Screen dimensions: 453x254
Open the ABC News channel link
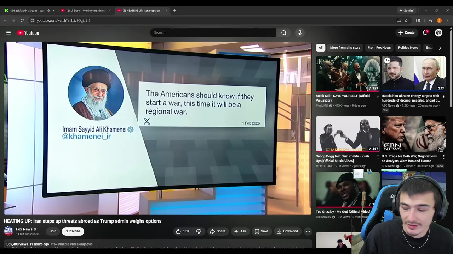click(388, 105)
